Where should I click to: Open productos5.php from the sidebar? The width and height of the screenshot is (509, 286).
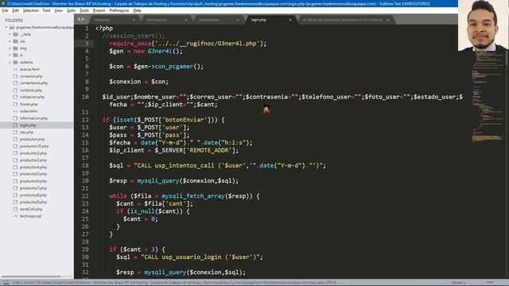tap(33, 174)
